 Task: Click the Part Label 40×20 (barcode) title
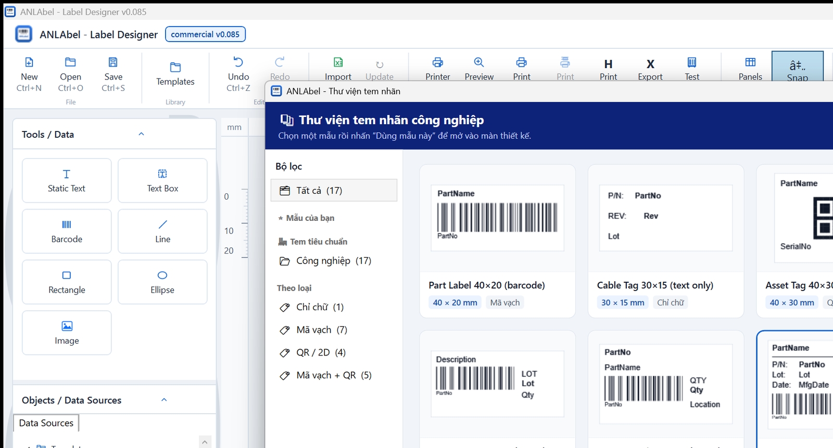pos(487,285)
